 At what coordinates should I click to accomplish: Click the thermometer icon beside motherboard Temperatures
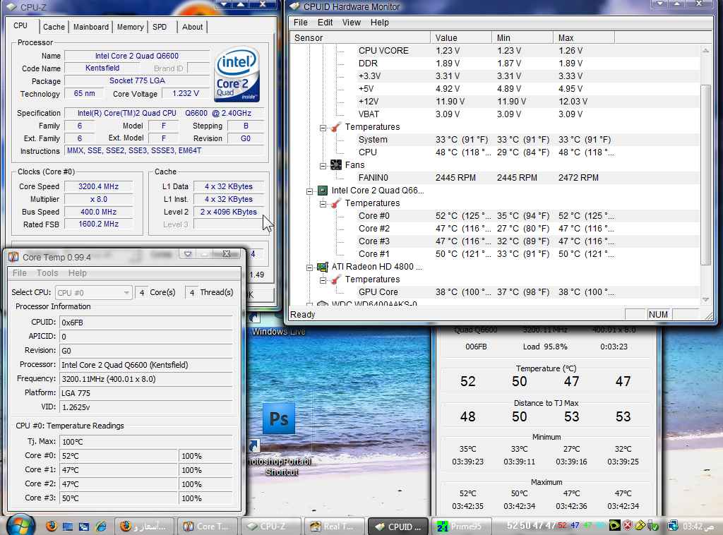[336, 127]
